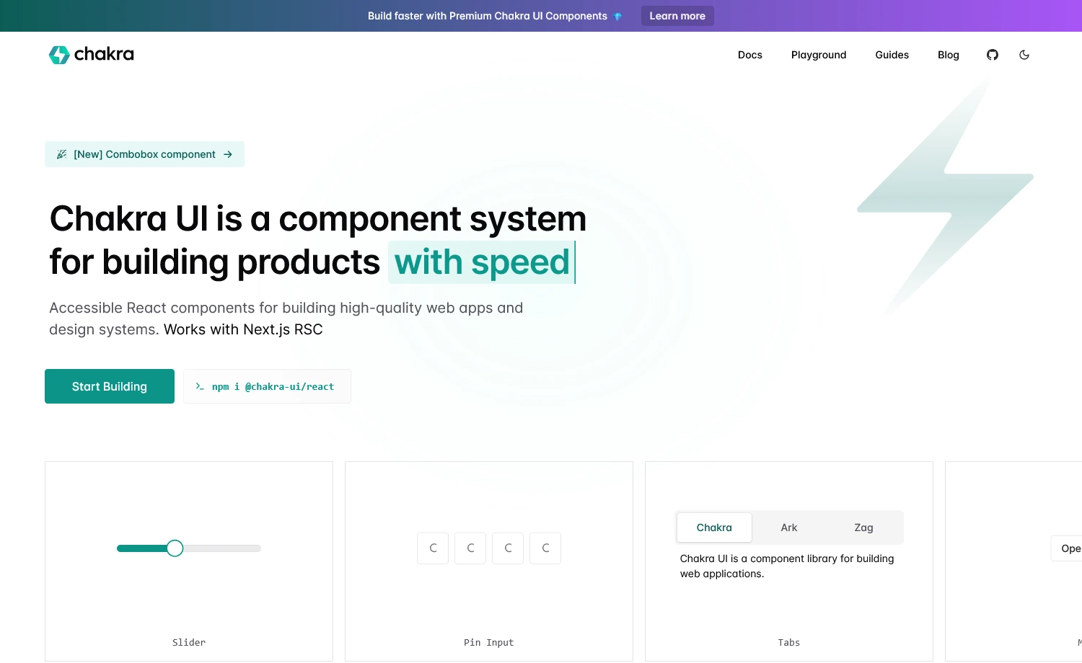Select the Chakra tab
Image resolution: width=1082 pixels, height=663 pixels.
pos(714,528)
